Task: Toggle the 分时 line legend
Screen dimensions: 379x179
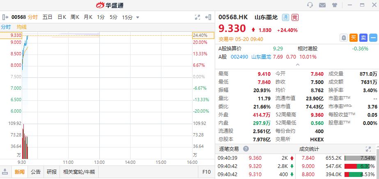Action: coord(6,27)
